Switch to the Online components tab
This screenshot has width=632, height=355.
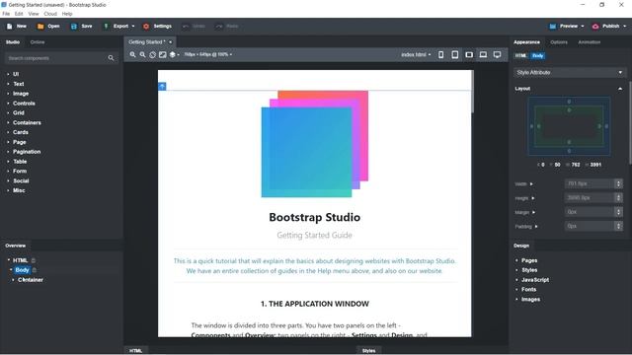[38, 42]
